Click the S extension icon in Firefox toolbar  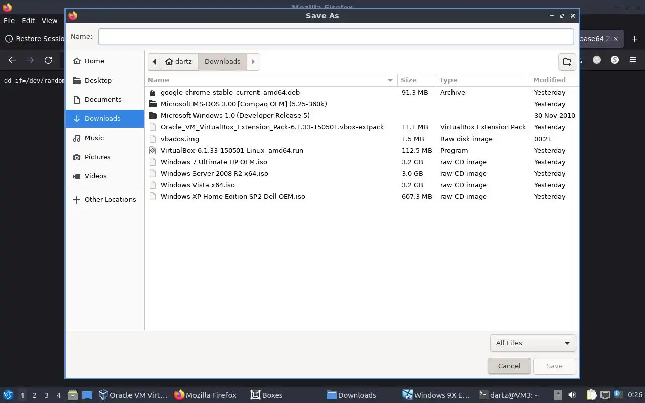pos(615,60)
